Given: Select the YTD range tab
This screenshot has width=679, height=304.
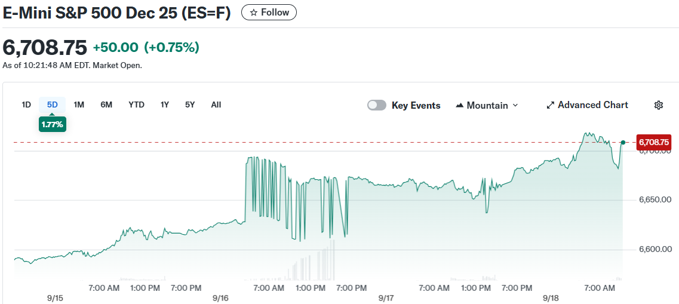Looking at the screenshot, I should click(136, 105).
